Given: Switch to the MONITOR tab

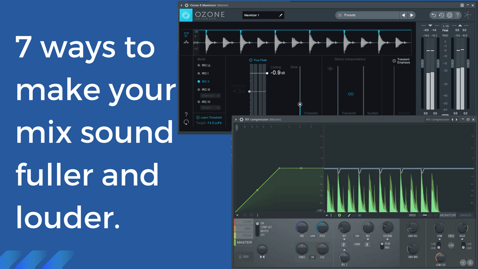Looking at the screenshot, I should tap(448, 215).
